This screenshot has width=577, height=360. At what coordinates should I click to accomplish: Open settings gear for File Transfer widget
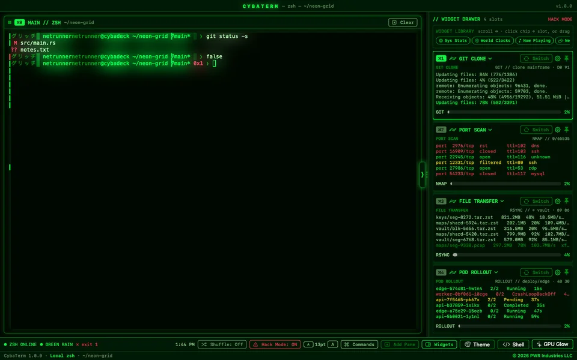558,201
